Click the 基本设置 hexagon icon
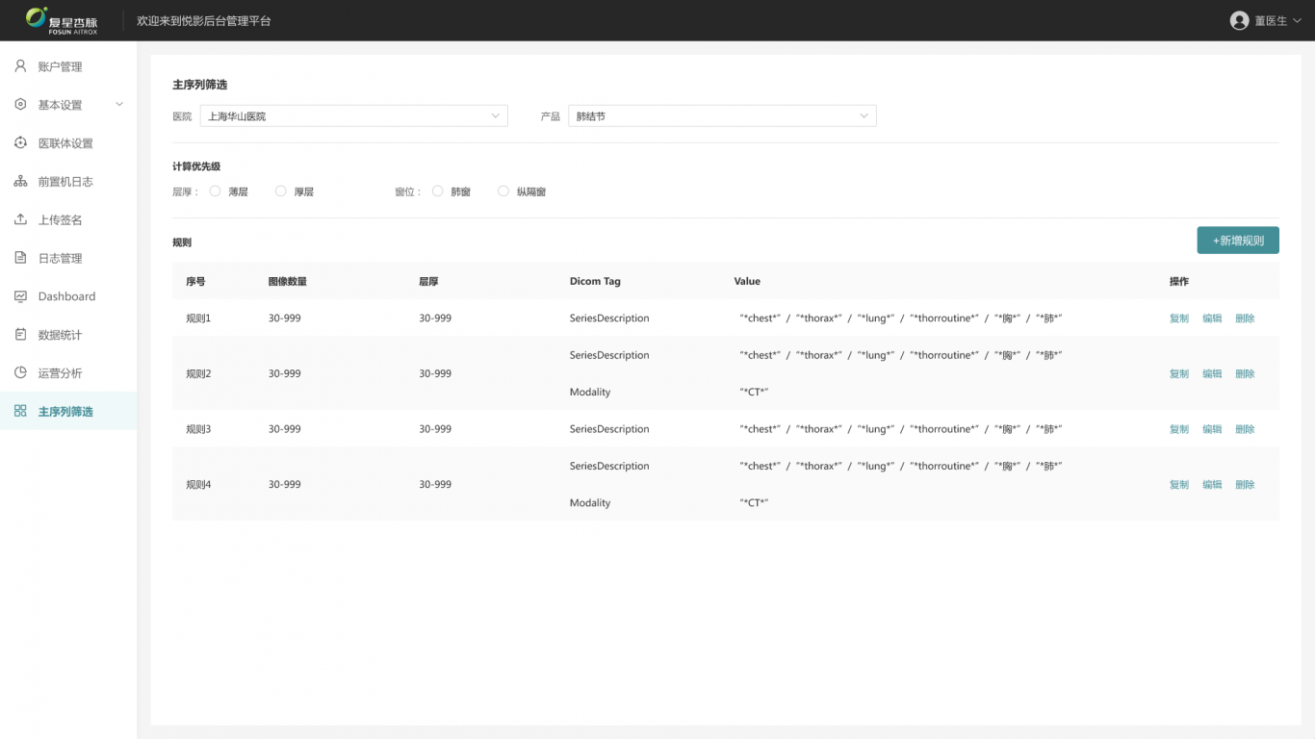The width and height of the screenshot is (1315, 739). click(20, 105)
